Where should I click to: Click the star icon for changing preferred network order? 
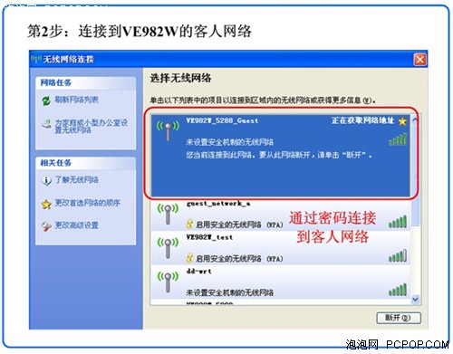[46, 205]
